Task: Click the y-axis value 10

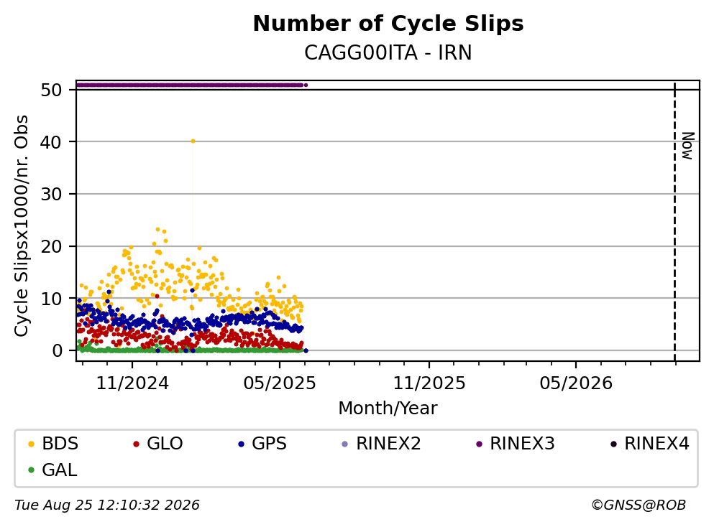Action: coord(51,299)
